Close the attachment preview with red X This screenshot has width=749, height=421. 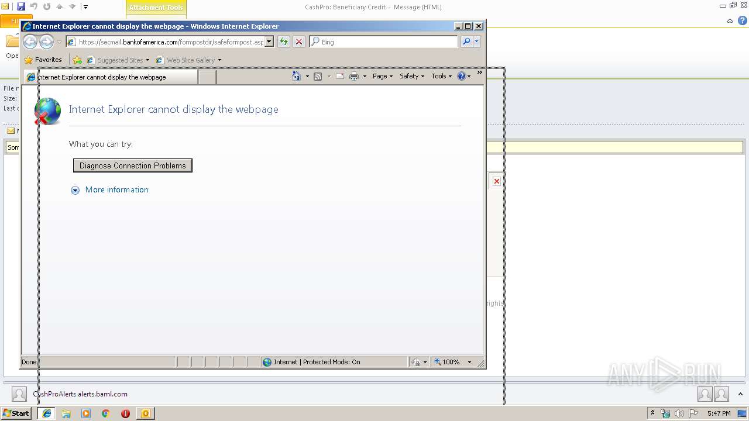(x=496, y=181)
